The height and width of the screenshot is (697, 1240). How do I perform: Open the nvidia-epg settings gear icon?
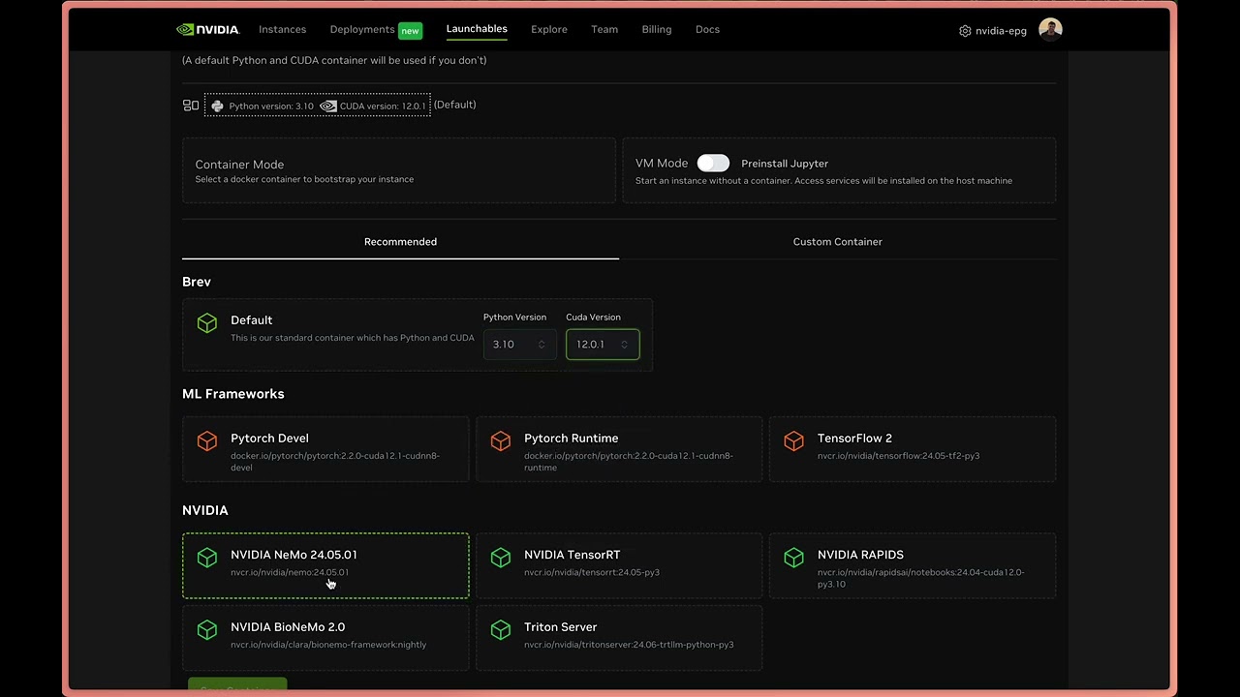click(965, 31)
